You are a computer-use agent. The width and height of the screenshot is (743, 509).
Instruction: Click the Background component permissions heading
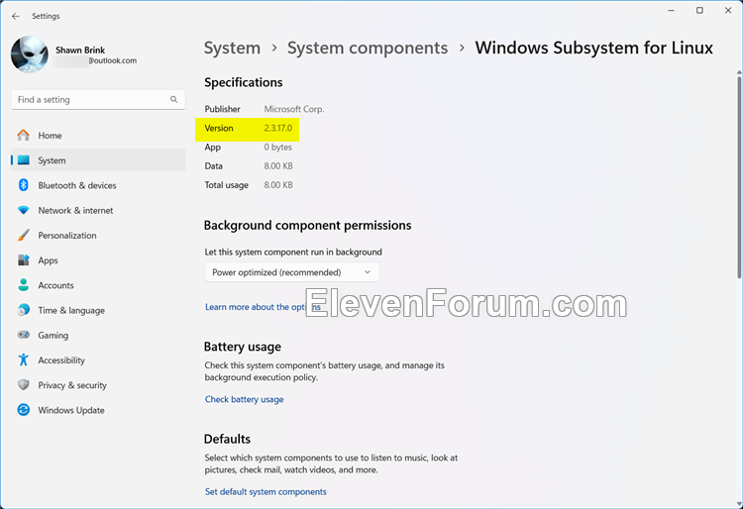click(307, 225)
